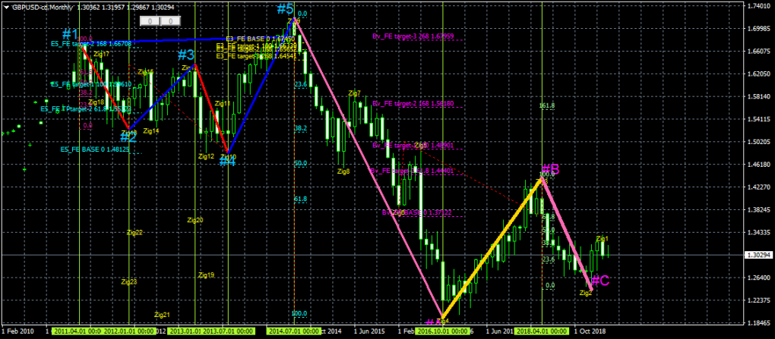The image size is (775, 339).
Task: Click the Zig17 label
Action: (101, 54)
